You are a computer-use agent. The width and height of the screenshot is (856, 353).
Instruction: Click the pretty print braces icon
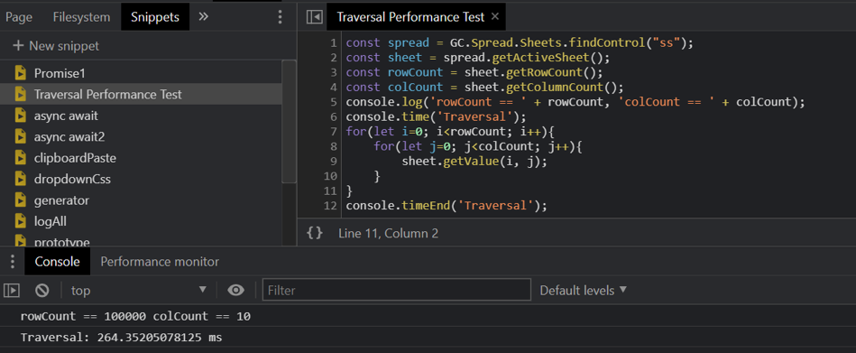pyautogui.click(x=314, y=233)
